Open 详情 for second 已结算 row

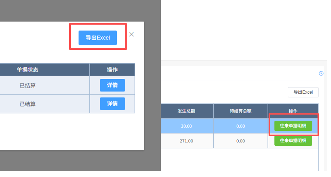(x=112, y=103)
